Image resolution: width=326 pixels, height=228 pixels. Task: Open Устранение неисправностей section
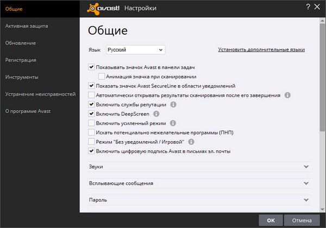pos(41,94)
